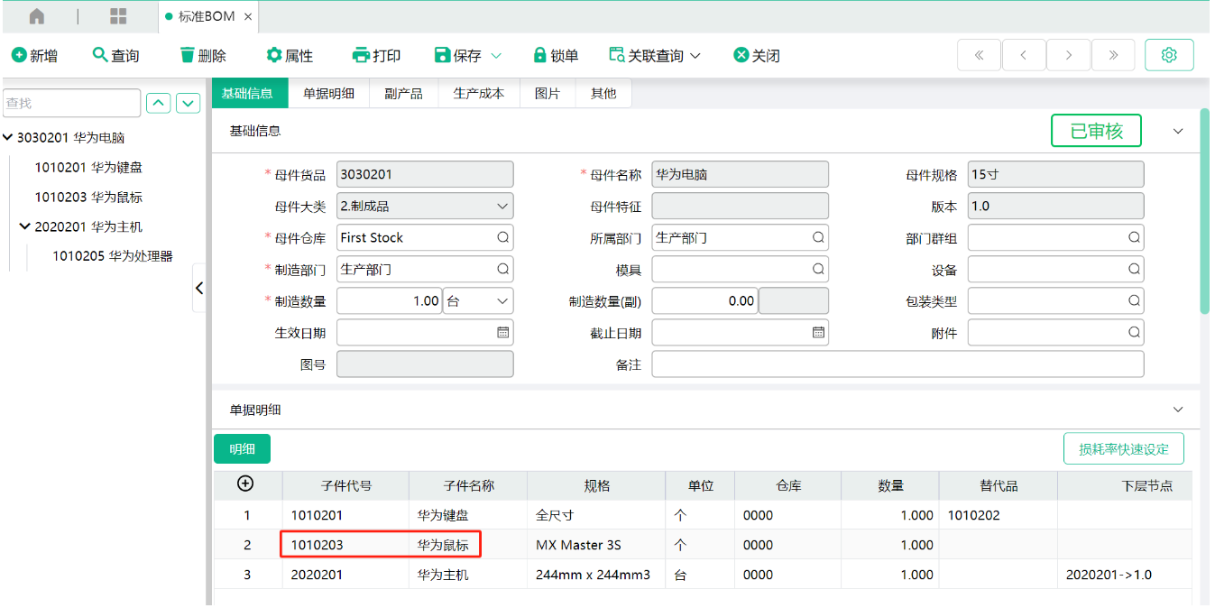
Task: Open the app grid menu icon
Action: point(118,16)
